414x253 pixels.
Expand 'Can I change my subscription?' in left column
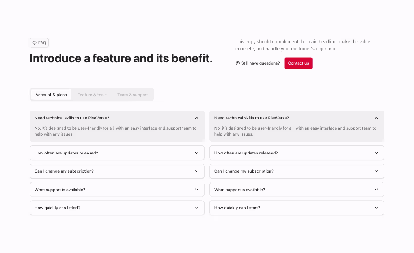click(x=117, y=171)
